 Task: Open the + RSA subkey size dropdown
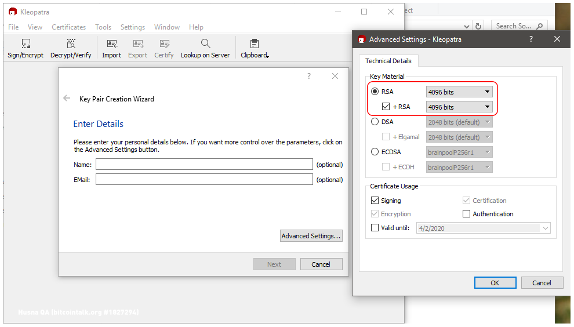coord(459,107)
